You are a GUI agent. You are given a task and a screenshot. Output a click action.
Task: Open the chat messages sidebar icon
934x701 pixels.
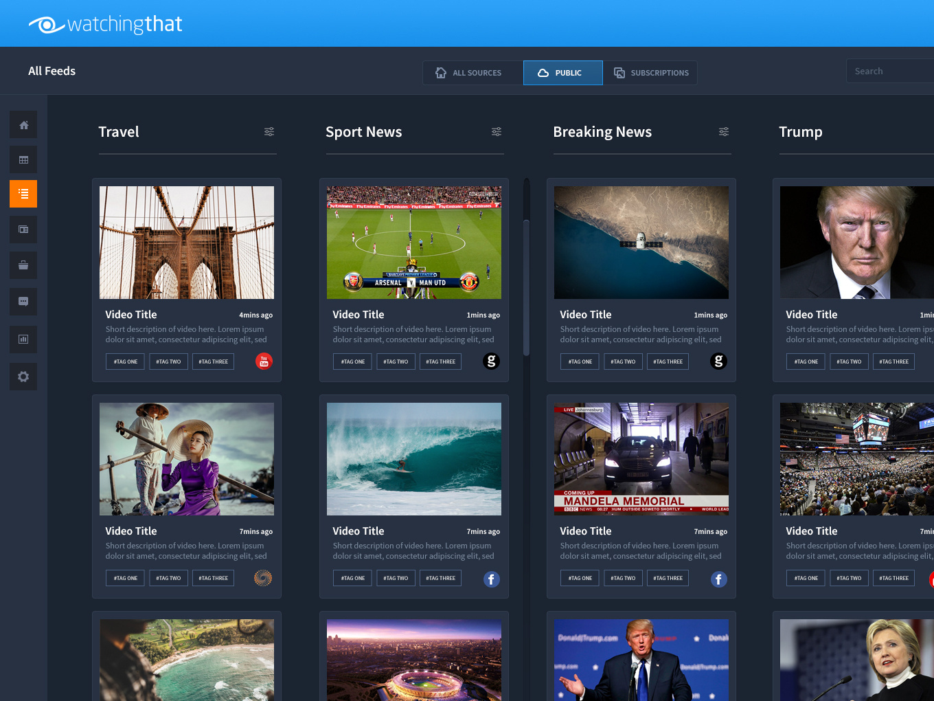(x=23, y=302)
